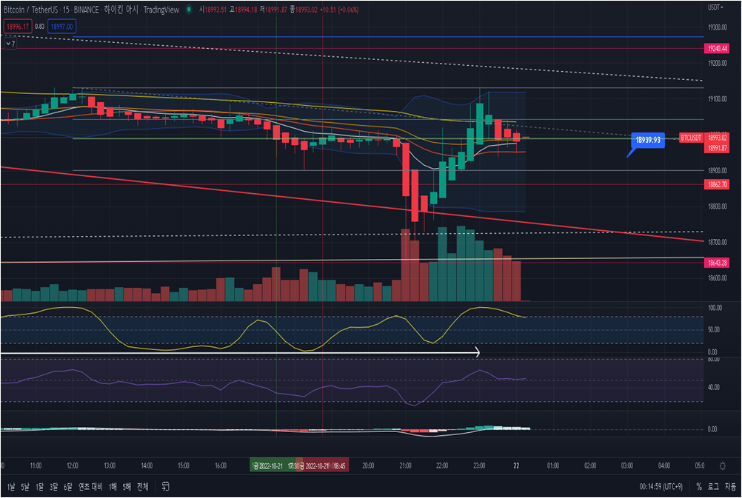Click the open price value 18993.51 in header

click(215, 10)
